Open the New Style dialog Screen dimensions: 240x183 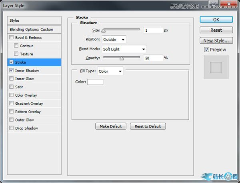point(216,41)
